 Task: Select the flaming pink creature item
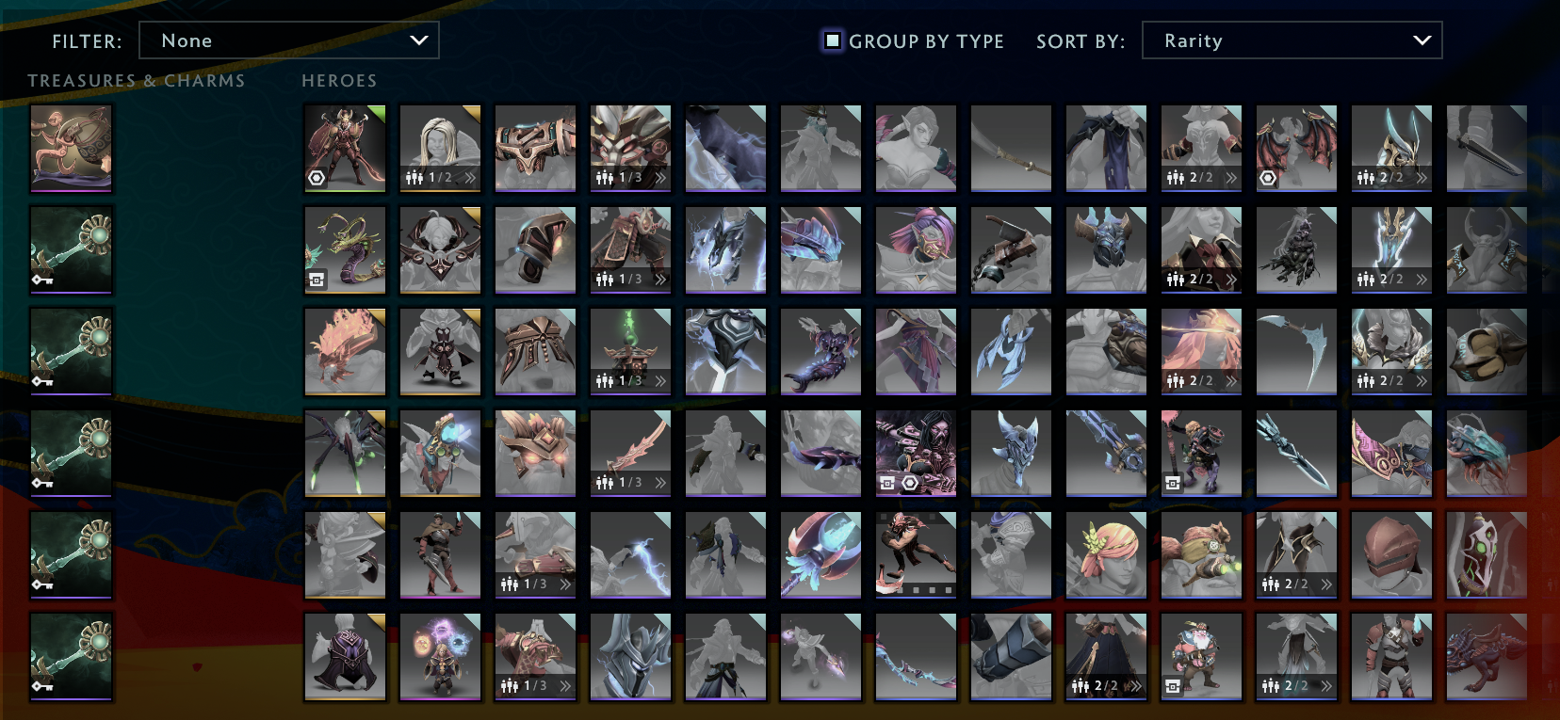click(345, 351)
